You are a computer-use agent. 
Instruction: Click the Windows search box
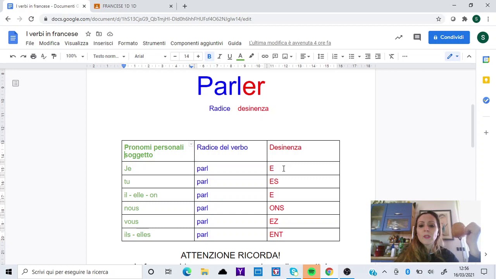pyautogui.click(x=80, y=272)
